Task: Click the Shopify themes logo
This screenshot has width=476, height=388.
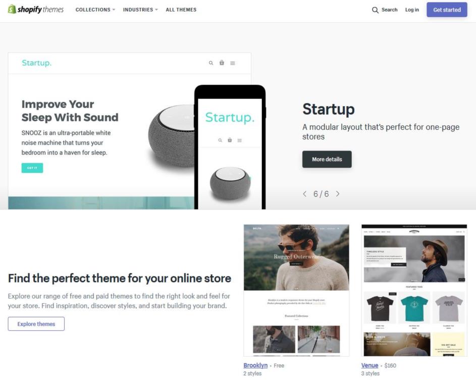Action: click(x=36, y=10)
